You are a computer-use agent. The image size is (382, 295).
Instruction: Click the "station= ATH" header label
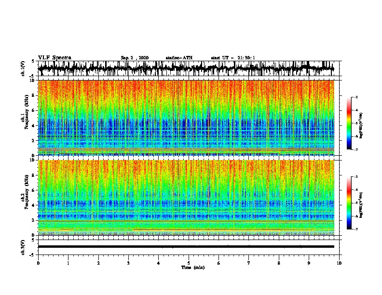[x=179, y=58]
